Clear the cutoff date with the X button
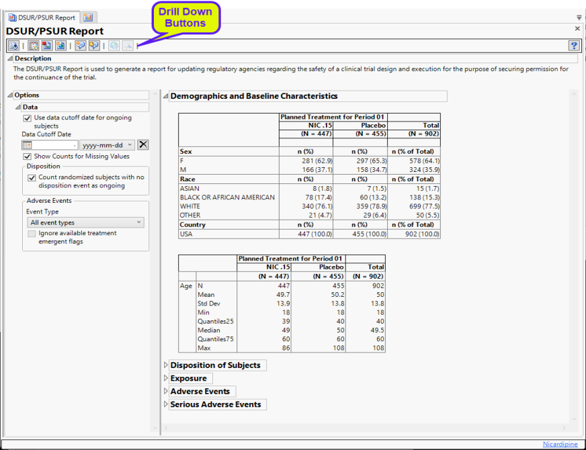This screenshot has height=450, width=586. (143, 144)
